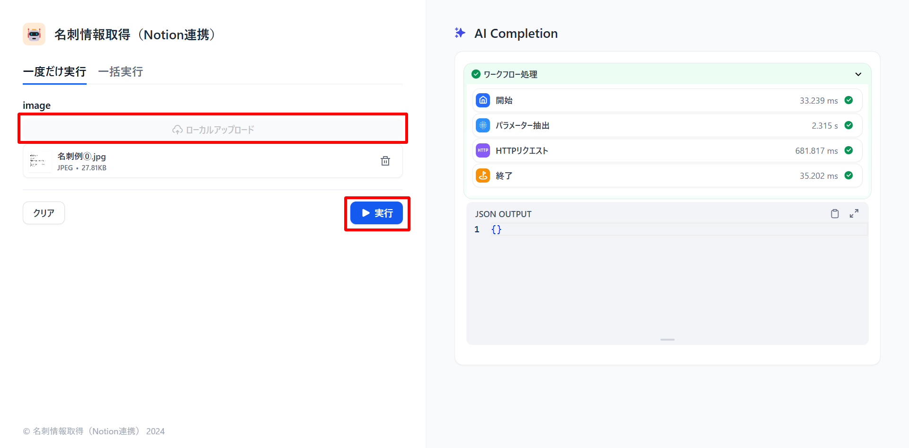Screen dimensions: 909x448
Task: Select the 一度だけ実行 tab
Action: click(x=54, y=72)
